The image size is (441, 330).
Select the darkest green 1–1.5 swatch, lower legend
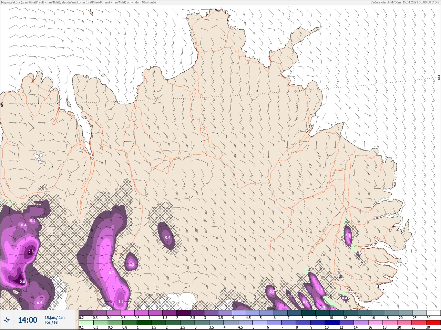click(x=144, y=323)
